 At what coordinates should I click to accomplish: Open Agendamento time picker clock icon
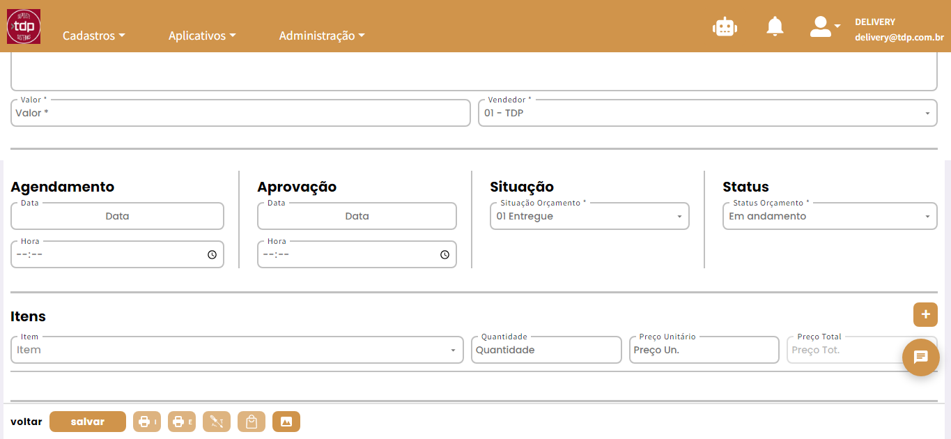[x=212, y=255]
